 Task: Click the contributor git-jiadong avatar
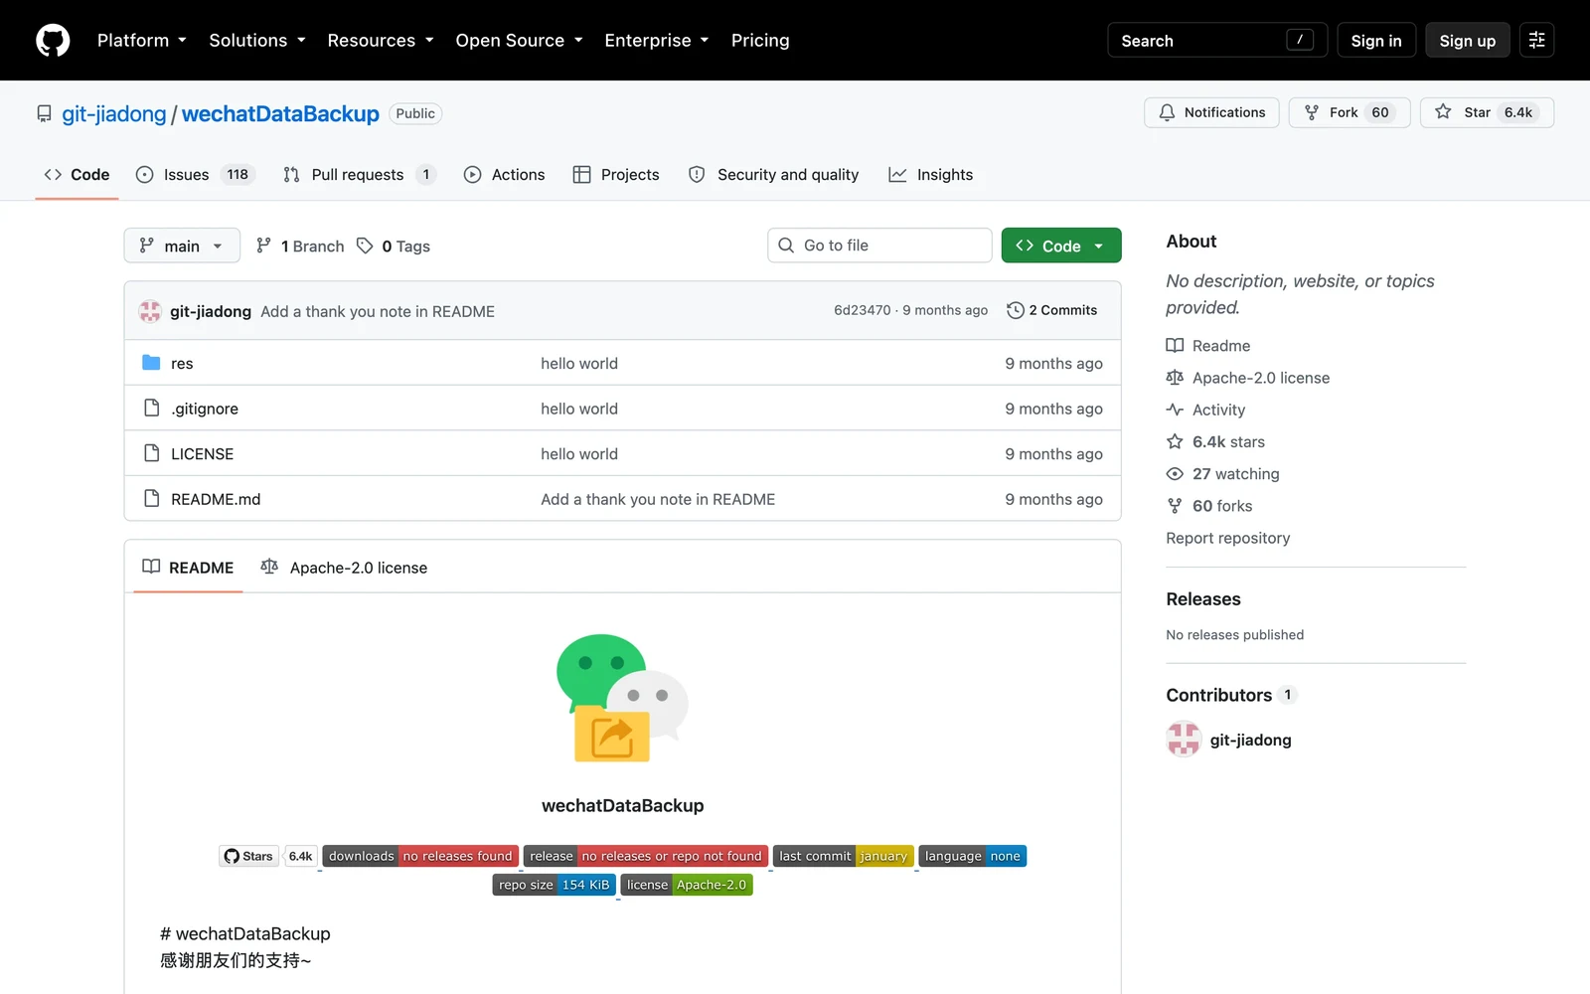click(x=1184, y=740)
